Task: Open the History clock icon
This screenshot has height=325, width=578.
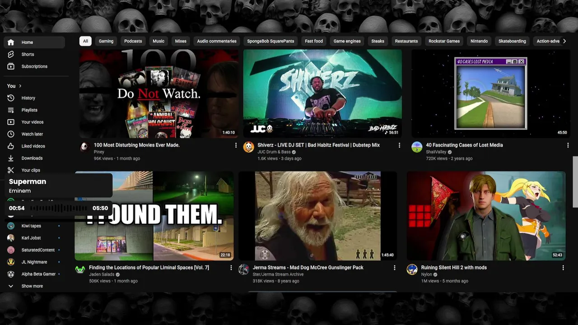Action: pyautogui.click(x=11, y=98)
